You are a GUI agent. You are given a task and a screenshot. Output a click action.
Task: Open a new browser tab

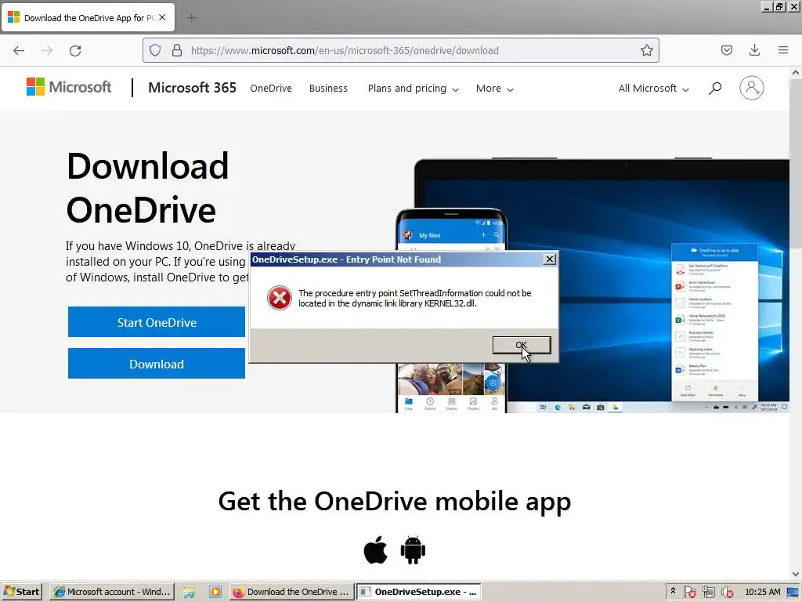click(x=191, y=18)
